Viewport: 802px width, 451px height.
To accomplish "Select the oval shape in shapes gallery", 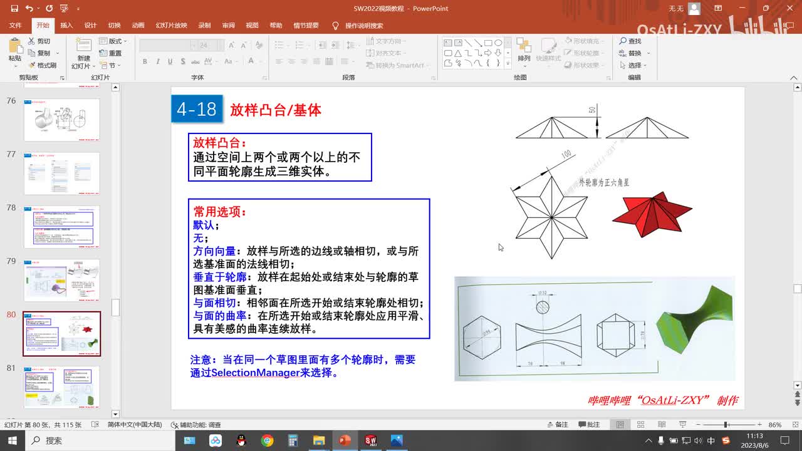I will point(498,43).
